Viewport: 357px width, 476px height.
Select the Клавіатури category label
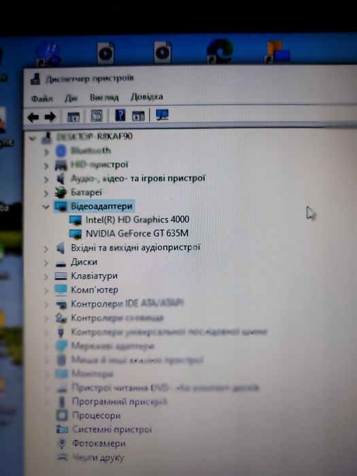[94, 275]
